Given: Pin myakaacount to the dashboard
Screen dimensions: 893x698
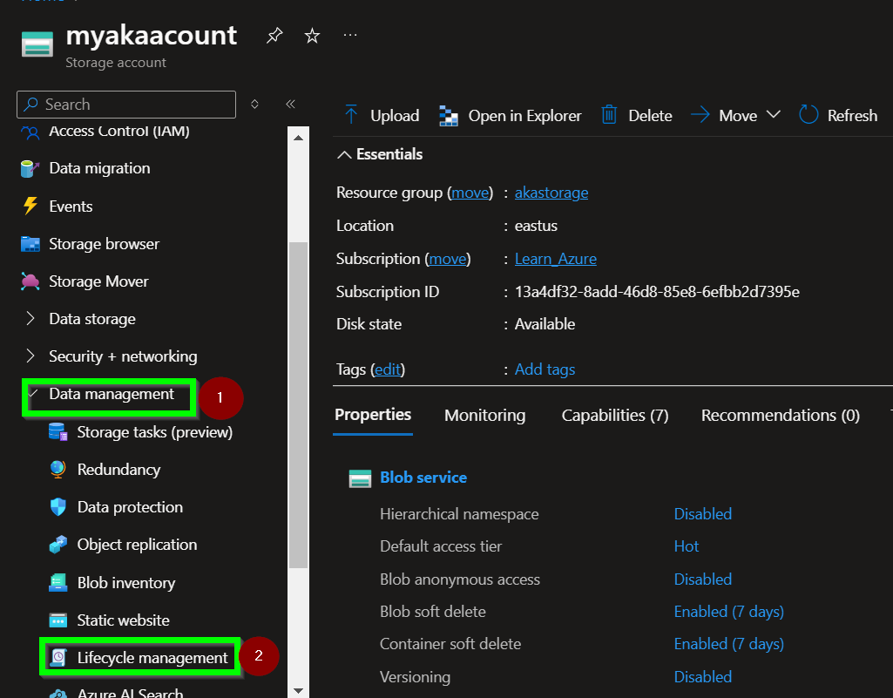Looking at the screenshot, I should click(274, 36).
